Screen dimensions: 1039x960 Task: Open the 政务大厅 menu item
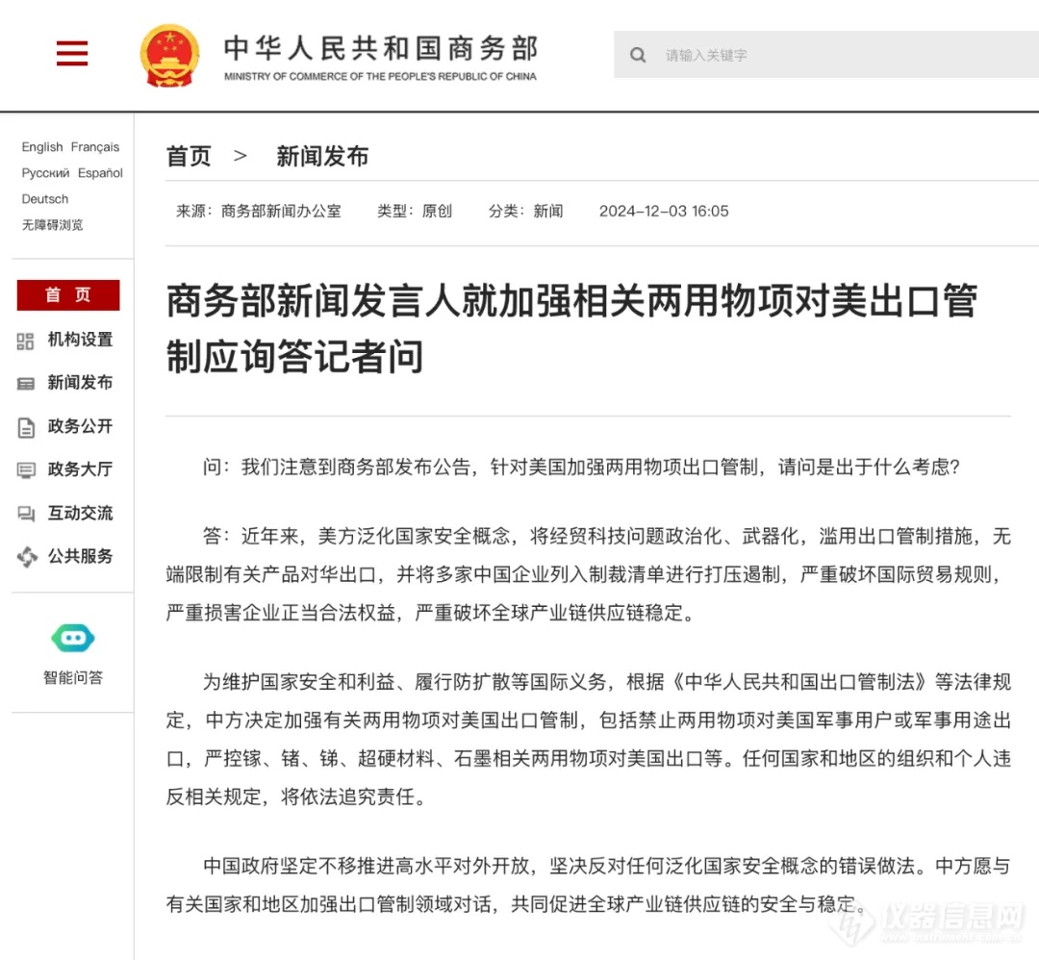coord(80,469)
